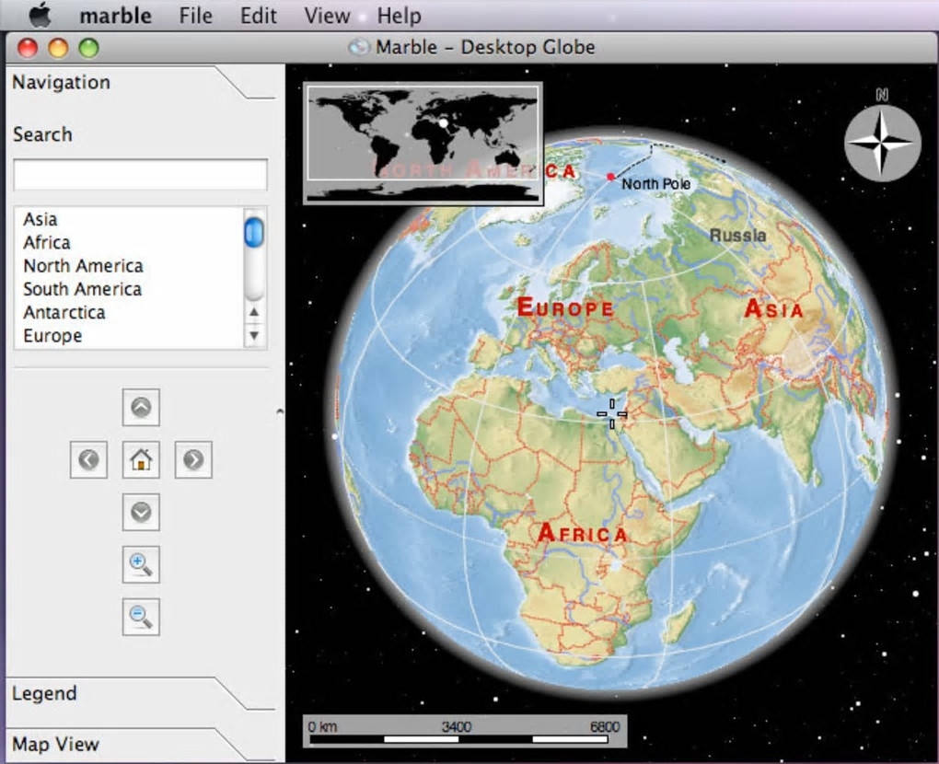Zoom in with the plus magnifier
Image resolution: width=939 pixels, height=764 pixels.
point(141,564)
